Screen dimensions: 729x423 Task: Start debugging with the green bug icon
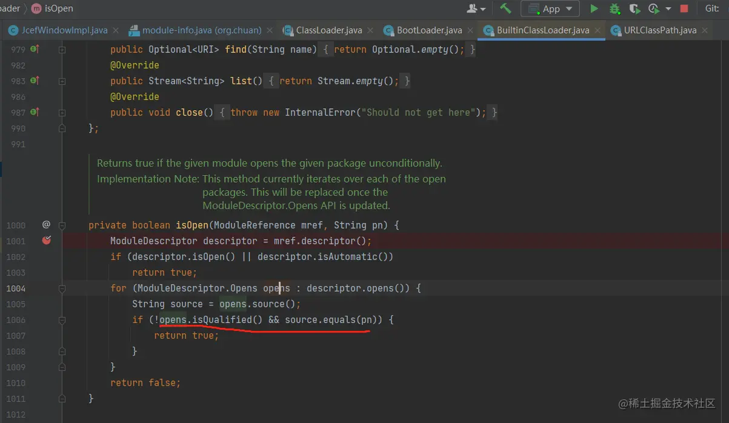point(614,8)
